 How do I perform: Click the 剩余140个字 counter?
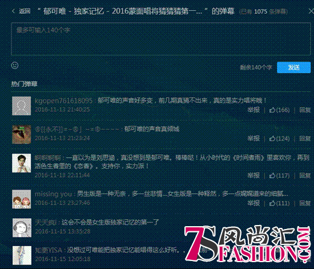pos(256,67)
